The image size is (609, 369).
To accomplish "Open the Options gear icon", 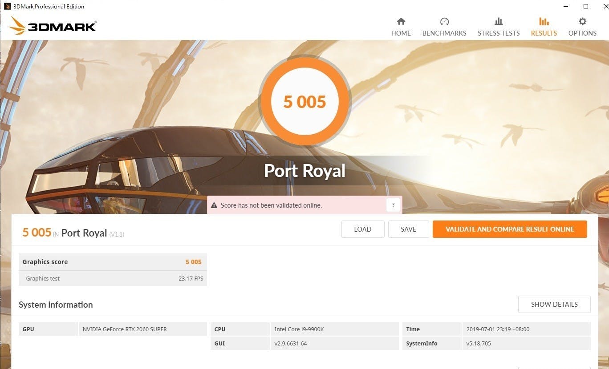I will [582, 21].
